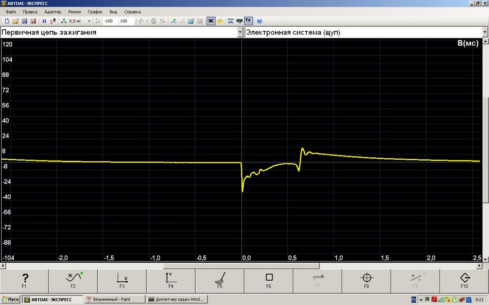Expand hidden tray icons with chevron arrow
489x305 pixels.
click(x=421, y=299)
